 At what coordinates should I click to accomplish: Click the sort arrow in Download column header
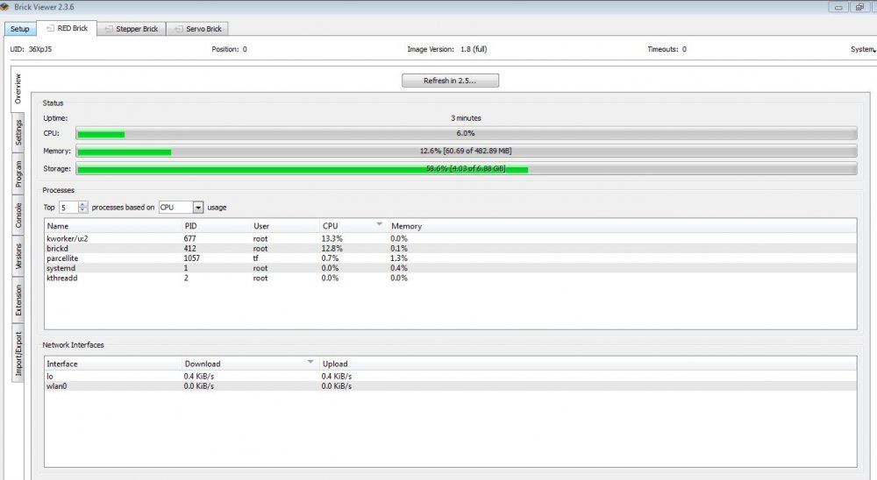pos(310,363)
